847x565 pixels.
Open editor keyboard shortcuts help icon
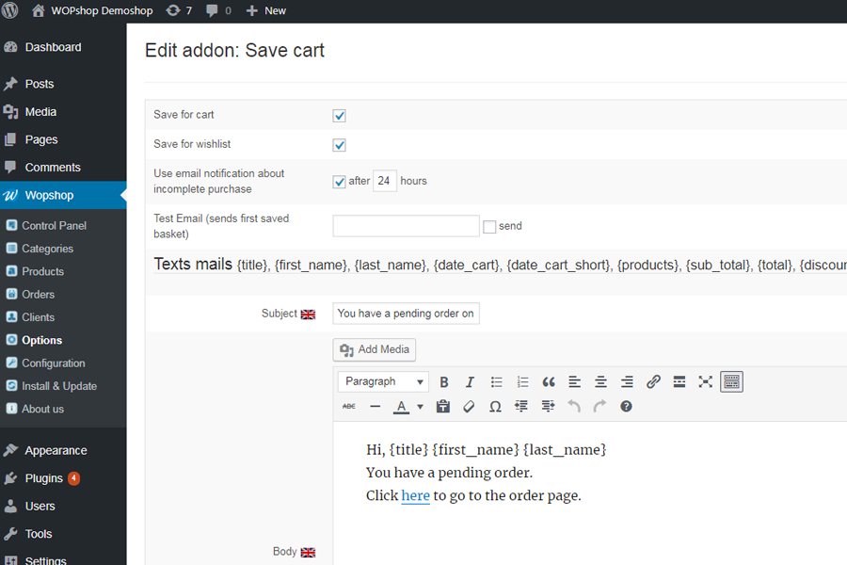coord(626,407)
